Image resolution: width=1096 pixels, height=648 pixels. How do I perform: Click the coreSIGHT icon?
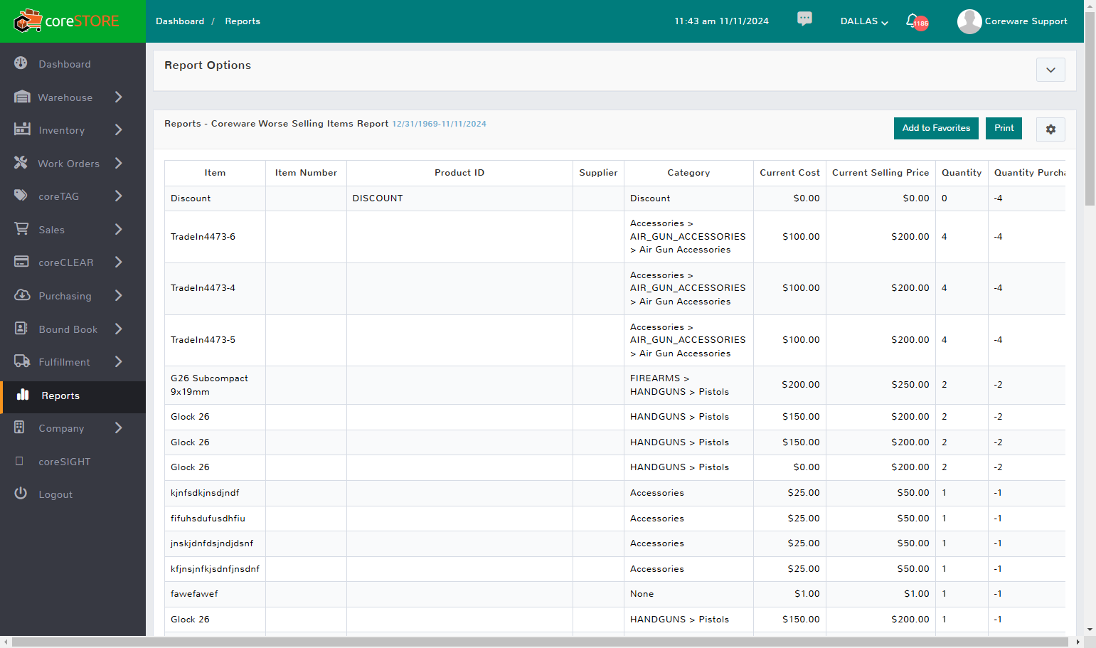pos(19,461)
